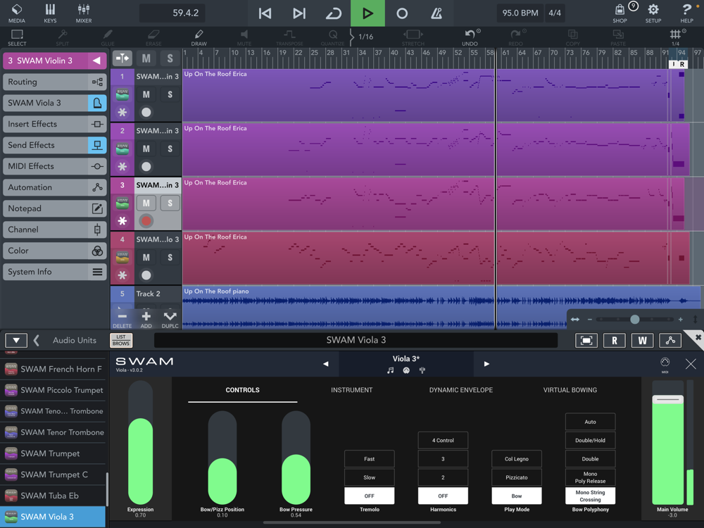Open Setup settings gear
704x528 pixels.
pos(653,13)
